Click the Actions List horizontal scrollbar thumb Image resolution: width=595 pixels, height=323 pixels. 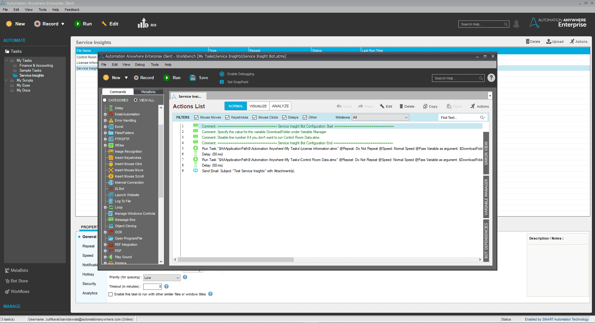tap(236, 260)
